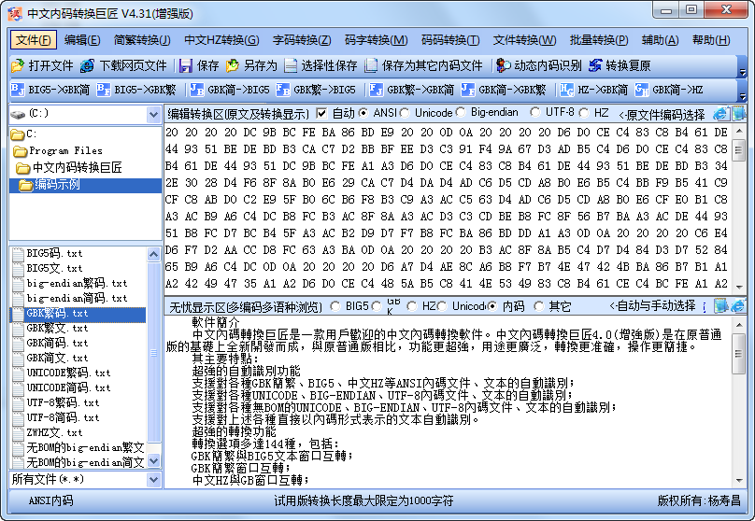755x521 pixels.
Task: Select file UTF-8简码.txt in list
Action: (63, 417)
